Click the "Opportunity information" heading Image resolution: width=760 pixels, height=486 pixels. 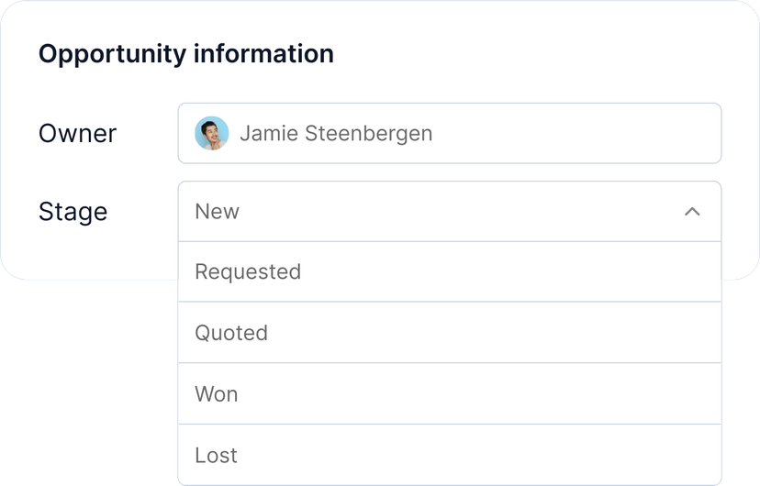(185, 54)
